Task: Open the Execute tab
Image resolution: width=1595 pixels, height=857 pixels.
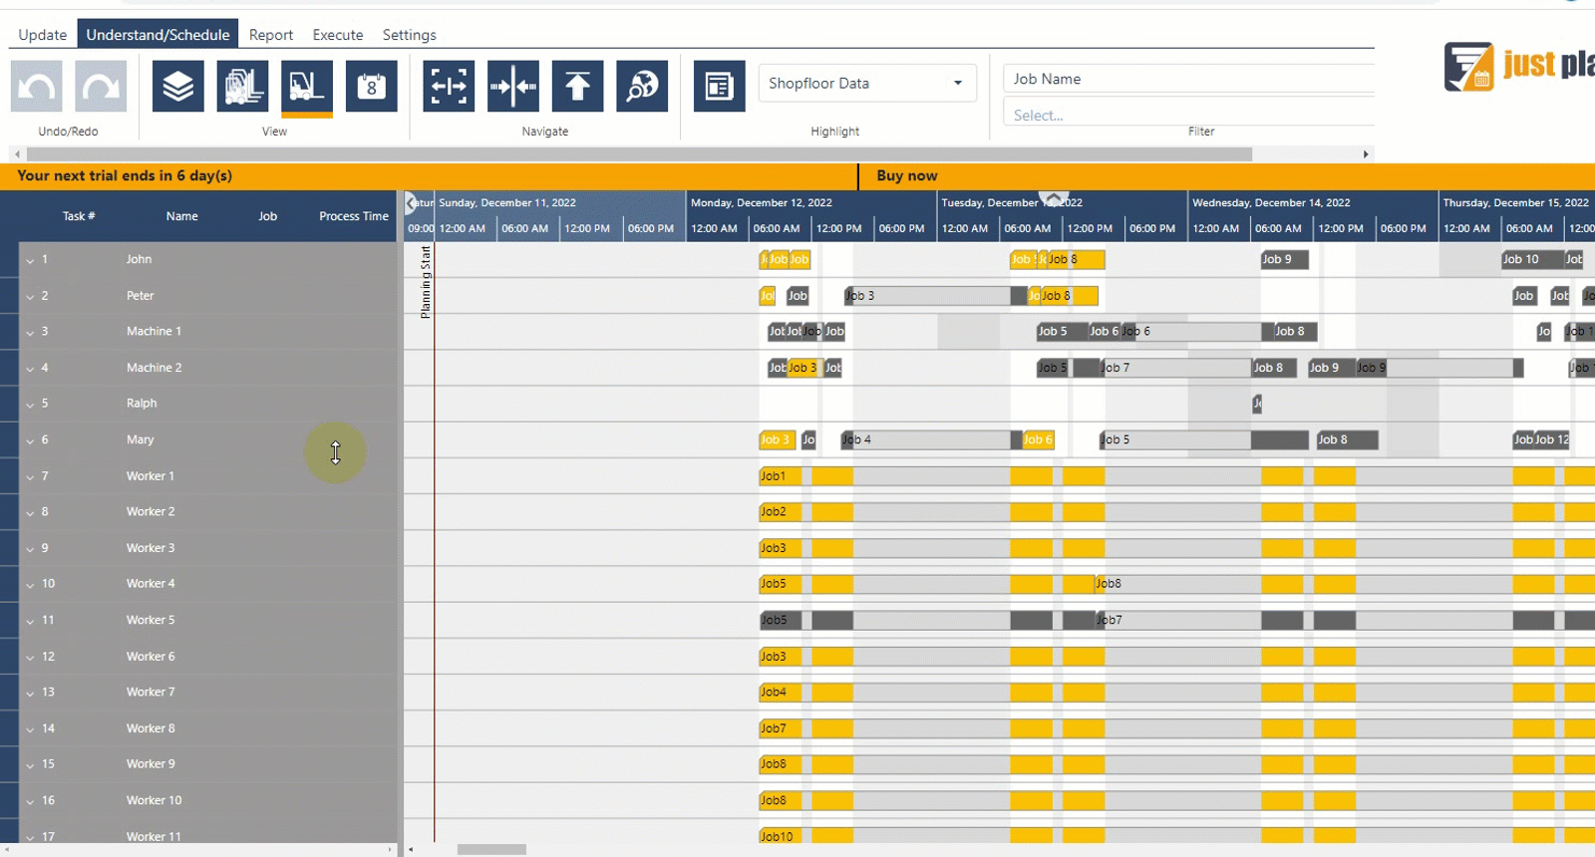Action: [338, 34]
